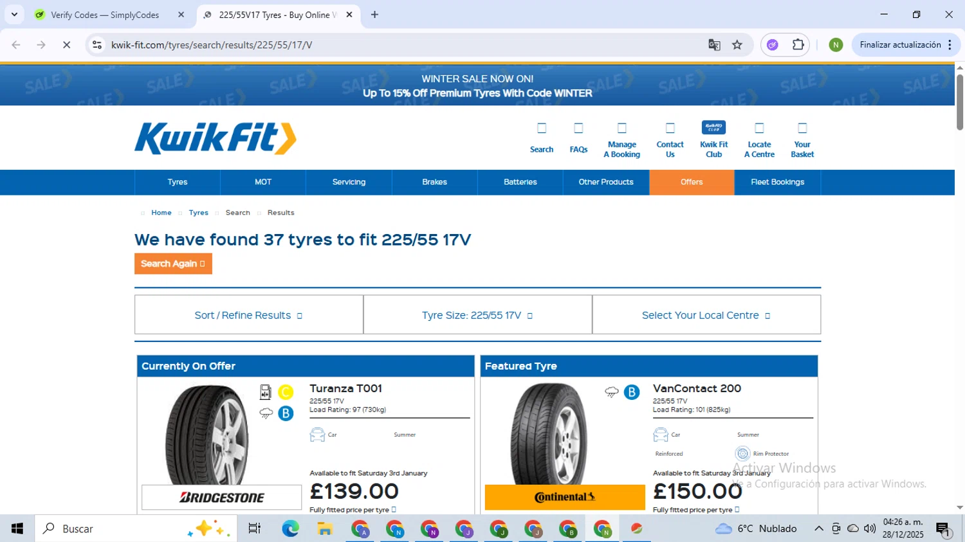Screen dimensions: 965x542
Task: Go to Tyres breadcrumb link
Action: coord(198,213)
